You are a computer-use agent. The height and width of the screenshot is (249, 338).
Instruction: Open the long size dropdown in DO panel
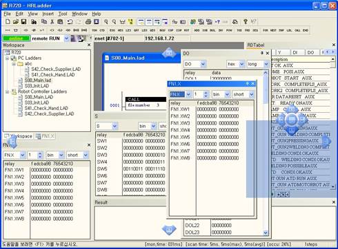click(x=266, y=64)
